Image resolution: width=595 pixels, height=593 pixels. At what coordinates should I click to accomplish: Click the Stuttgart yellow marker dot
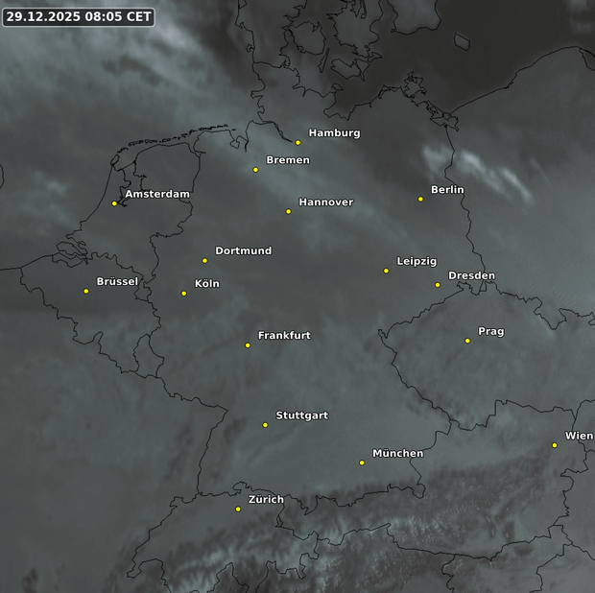click(266, 425)
